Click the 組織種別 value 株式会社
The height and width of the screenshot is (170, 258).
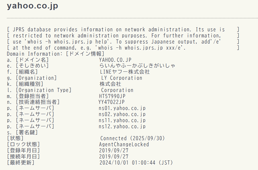click(110, 84)
